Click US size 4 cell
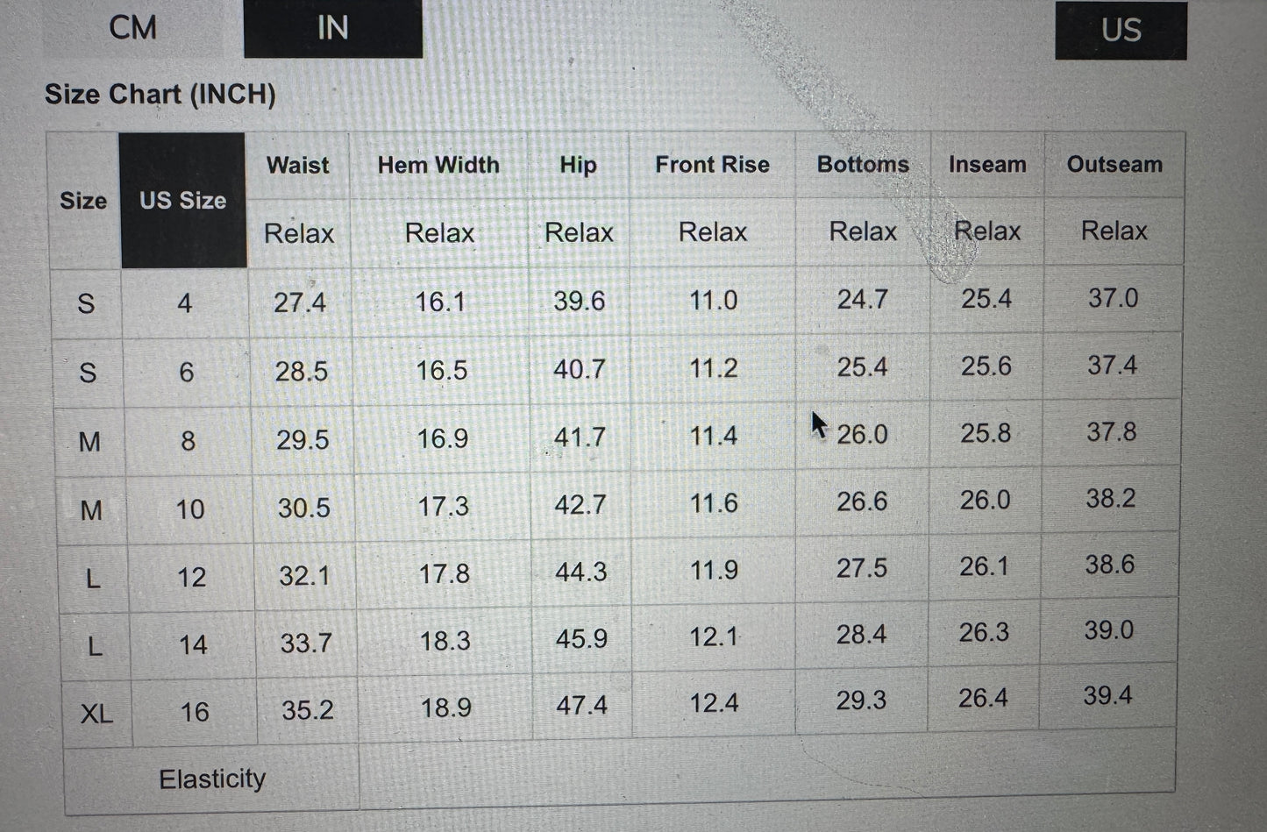 [x=184, y=303]
